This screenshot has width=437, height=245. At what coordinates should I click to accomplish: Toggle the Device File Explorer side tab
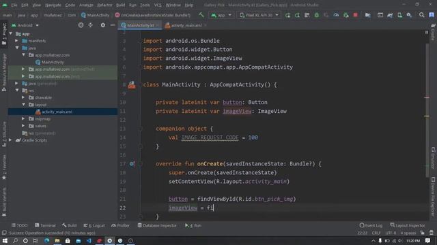coord(433,197)
